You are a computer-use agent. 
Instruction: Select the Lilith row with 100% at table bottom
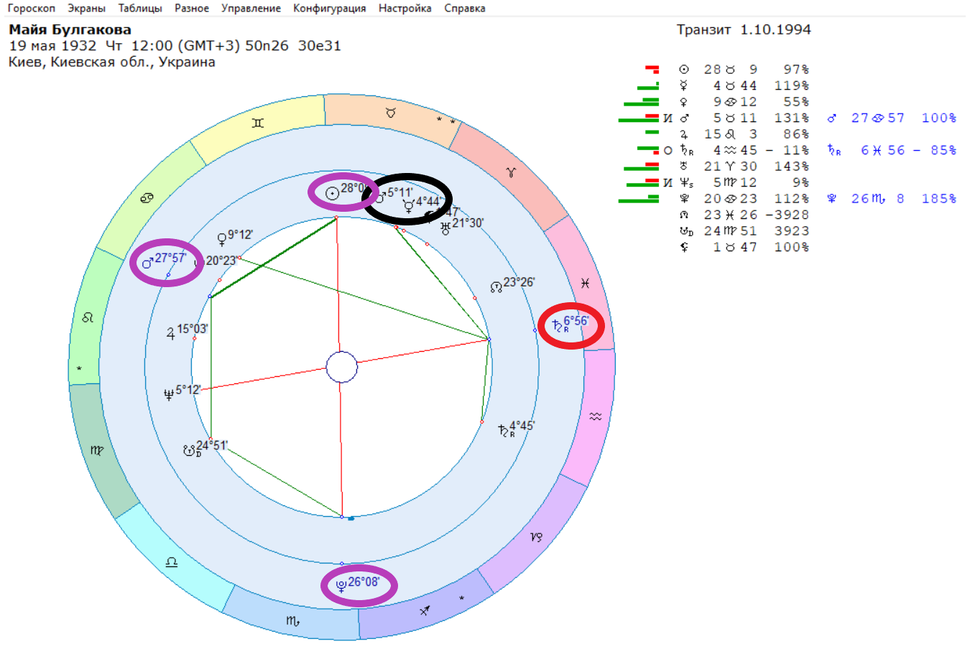pyautogui.click(x=744, y=247)
